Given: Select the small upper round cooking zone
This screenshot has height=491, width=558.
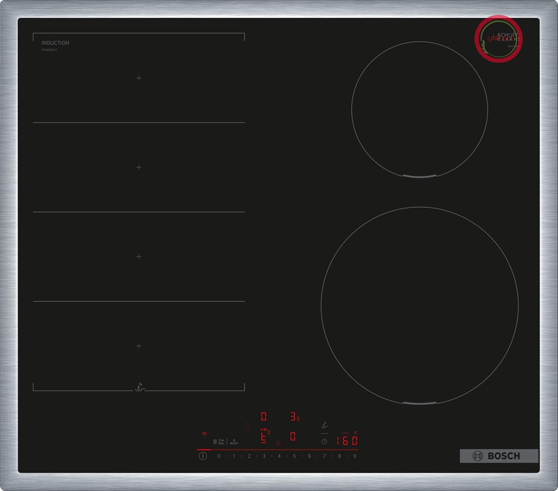Looking at the screenshot, I should point(420,109).
